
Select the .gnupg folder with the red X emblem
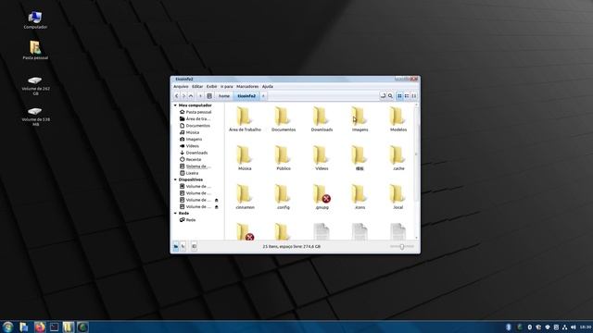click(322, 197)
